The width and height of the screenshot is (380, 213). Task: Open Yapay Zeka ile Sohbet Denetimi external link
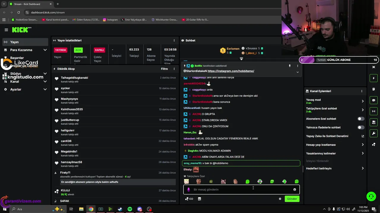(362, 136)
